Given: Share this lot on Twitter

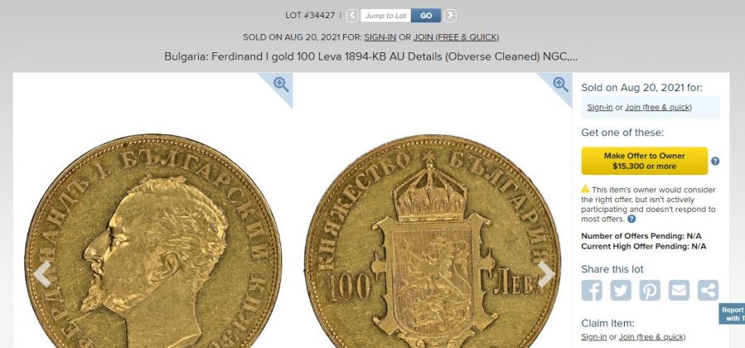Looking at the screenshot, I should (x=621, y=290).
